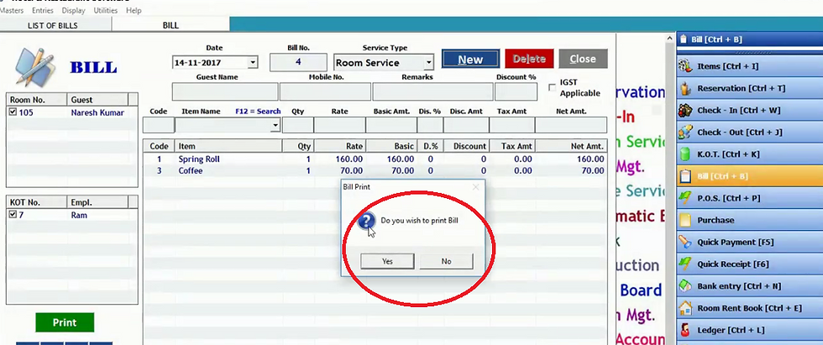Image resolution: width=823 pixels, height=345 pixels.
Task: Click the K.O.T. green cylinder icon
Action: 685,154
